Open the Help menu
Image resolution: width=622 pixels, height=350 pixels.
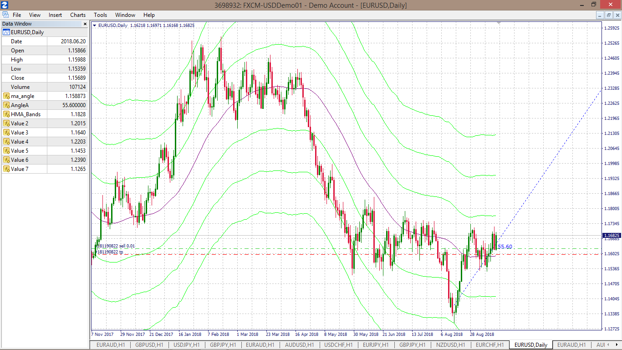tap(149, 15)
